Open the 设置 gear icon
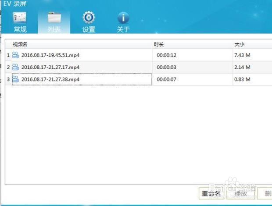 (89, 18)
